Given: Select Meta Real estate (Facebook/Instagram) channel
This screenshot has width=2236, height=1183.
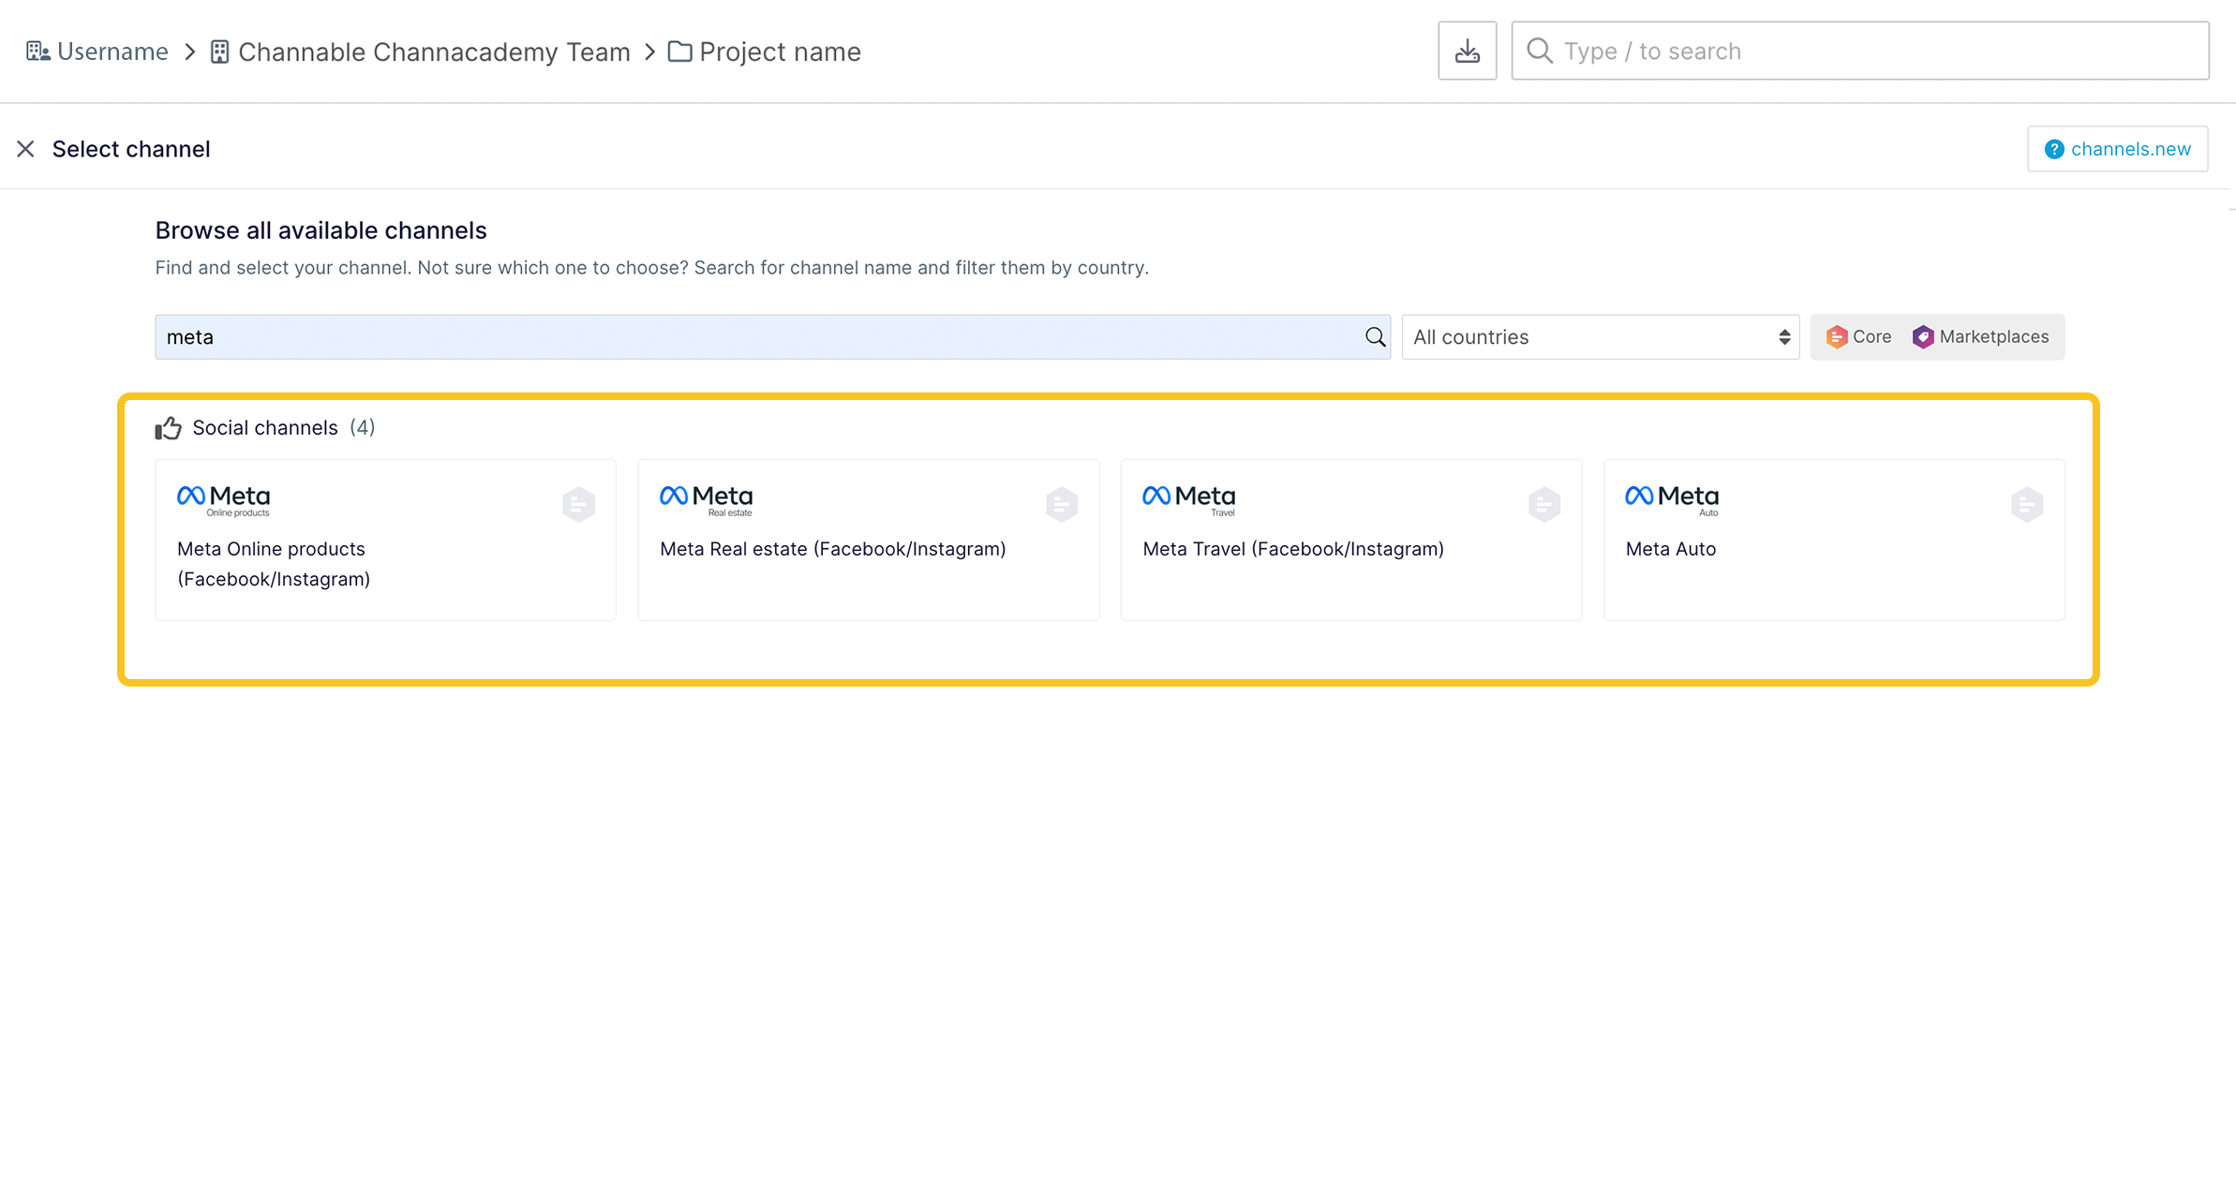Looking at the screenshot, I should pyautogui.click(x=869, y=540).
